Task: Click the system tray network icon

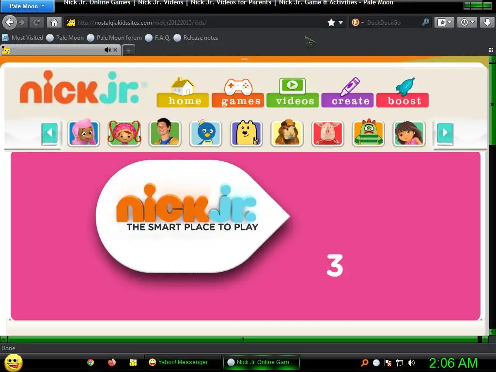Action: point(400,363)
